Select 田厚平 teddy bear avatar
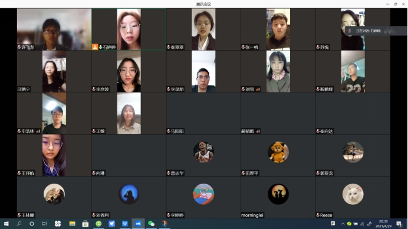The width and height of the screenshot is (408, 229). [x=278, y=152]
